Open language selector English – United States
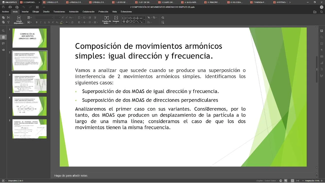The height and width of the screenshot is (183, 325). tap(267, 181)
